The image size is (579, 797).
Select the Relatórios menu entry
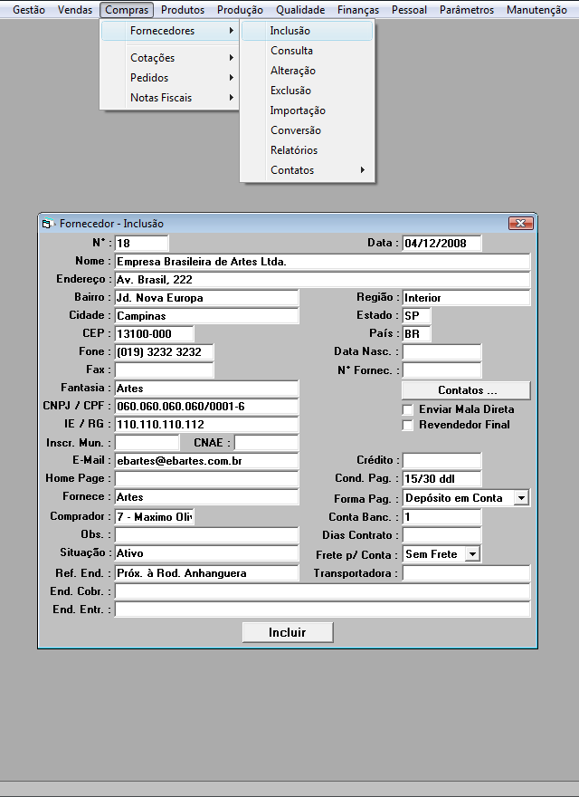(x=308, y=150)
